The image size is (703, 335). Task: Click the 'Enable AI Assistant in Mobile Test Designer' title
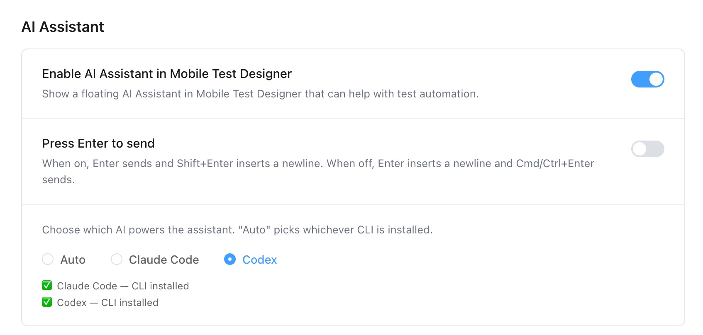(x=167, y=74)
